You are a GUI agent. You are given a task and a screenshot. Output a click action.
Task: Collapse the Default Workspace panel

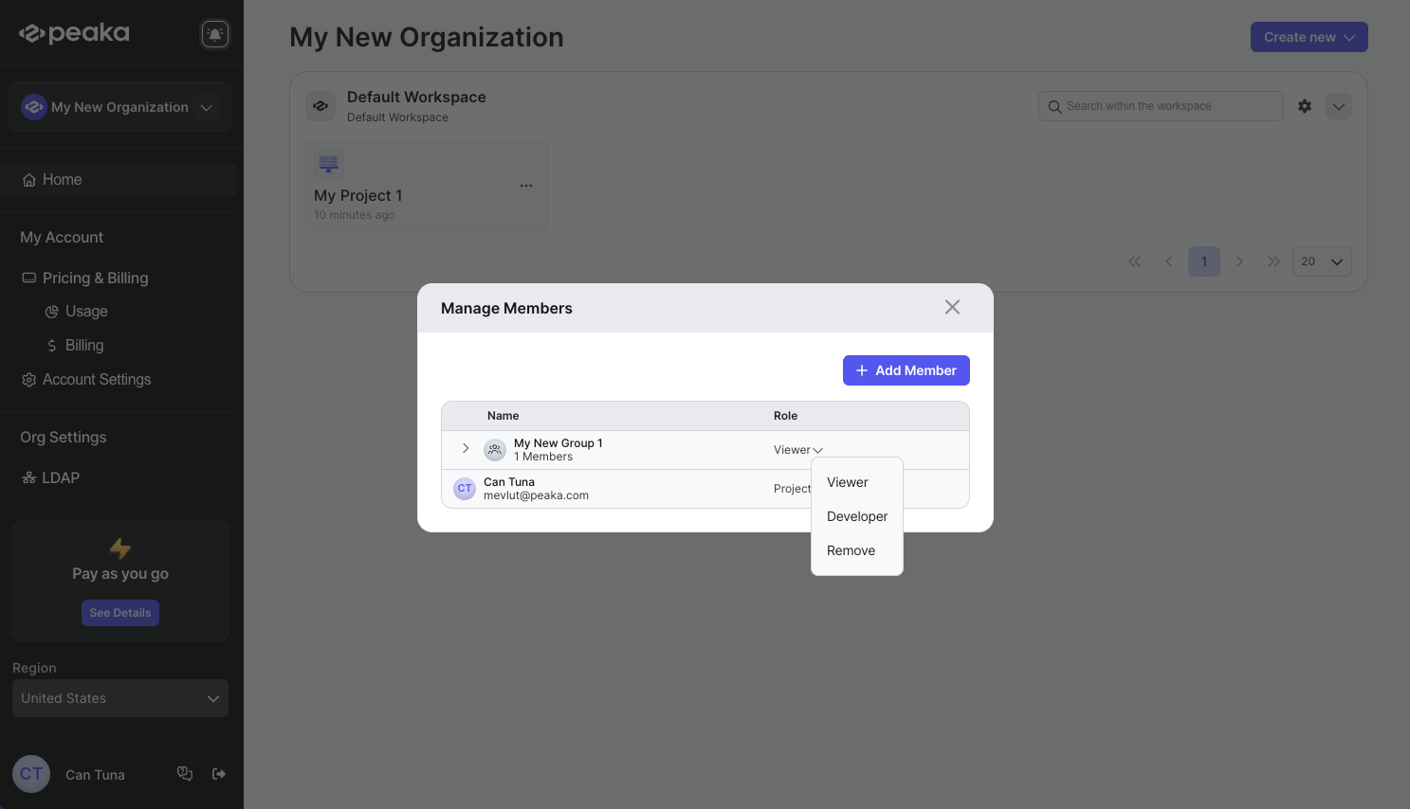[x=1339, y=106]
